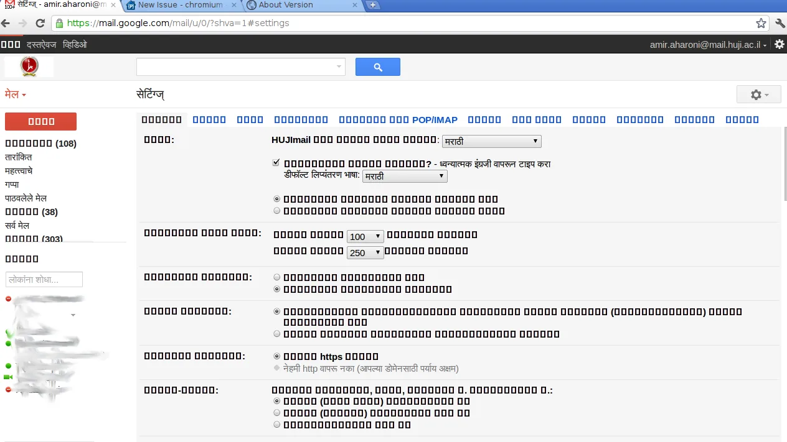Click the green video camera chat icon
Image resolution: width=787 pixels, height=442 pixels.
coord(8,377)
